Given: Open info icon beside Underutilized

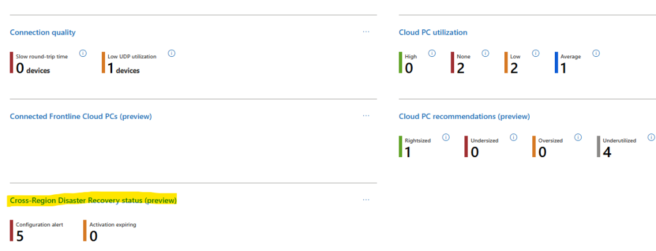Looking at the screenshot, I should 651,137.
